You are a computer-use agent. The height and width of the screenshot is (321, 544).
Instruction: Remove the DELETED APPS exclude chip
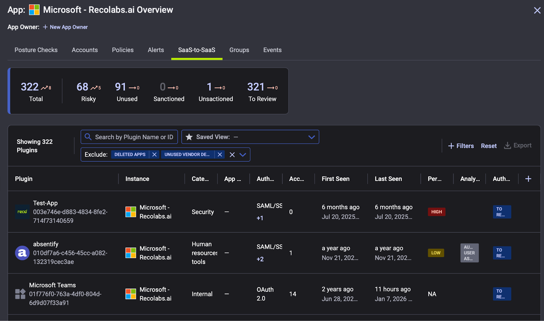point(154,155)
